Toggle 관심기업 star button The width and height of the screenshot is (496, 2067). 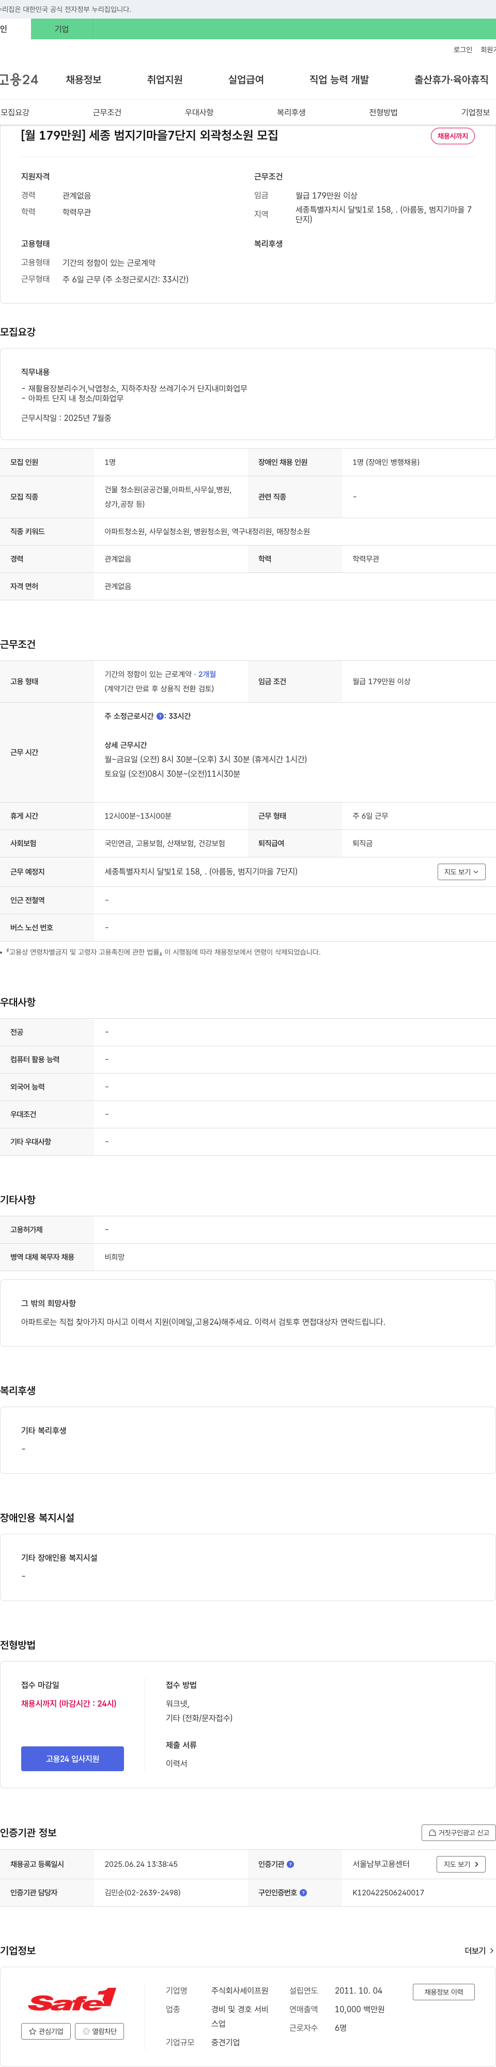click(45, 2031)
